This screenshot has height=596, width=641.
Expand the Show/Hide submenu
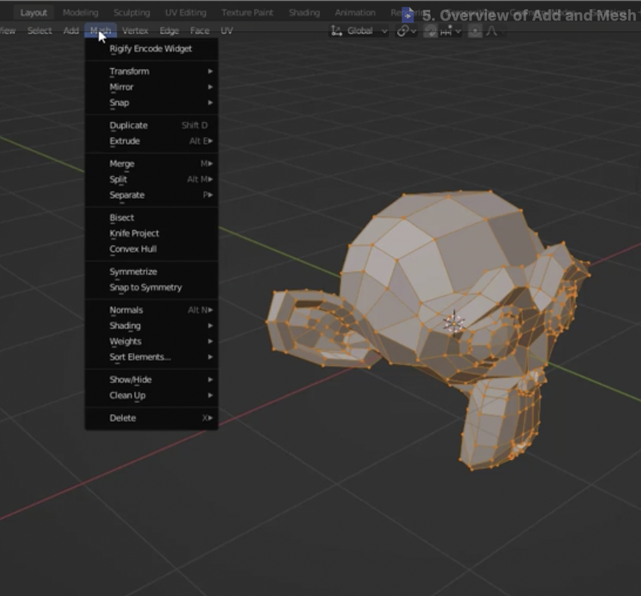coord(151,380)
